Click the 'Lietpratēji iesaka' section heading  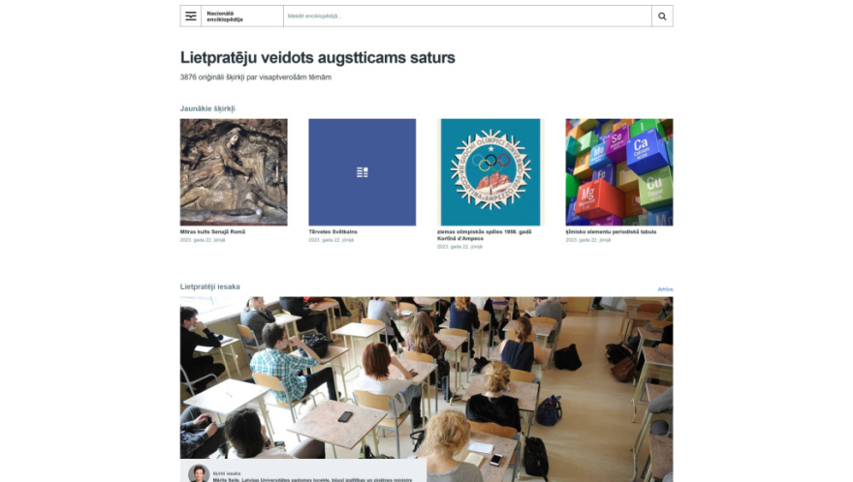[210, 286]
